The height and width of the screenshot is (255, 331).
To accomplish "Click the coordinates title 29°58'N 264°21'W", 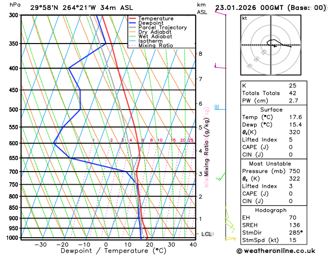I will click(x=63, y=8).
